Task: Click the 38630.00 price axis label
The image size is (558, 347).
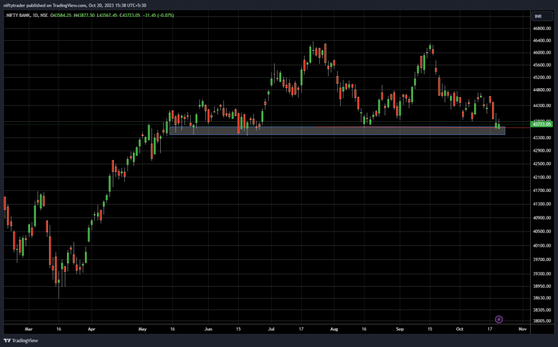Action: coord(542,298)
